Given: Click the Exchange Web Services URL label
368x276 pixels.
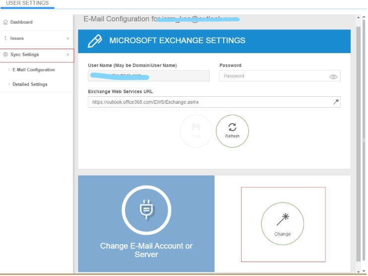Looking at the screenshot, I should 120,92.
